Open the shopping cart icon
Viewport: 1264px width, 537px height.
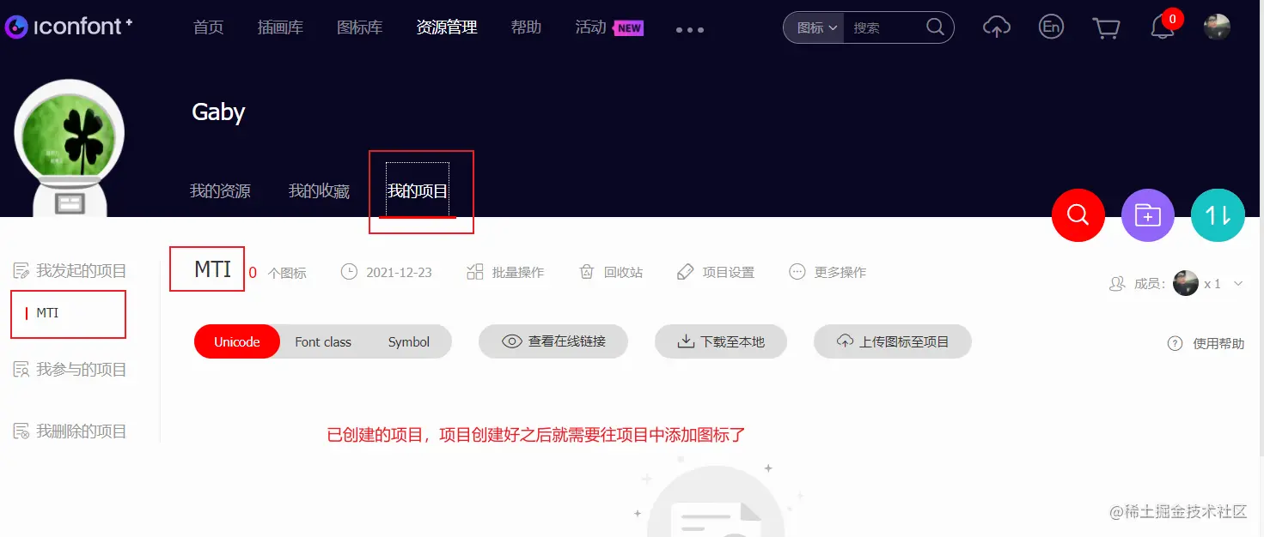coord(1106,28)
